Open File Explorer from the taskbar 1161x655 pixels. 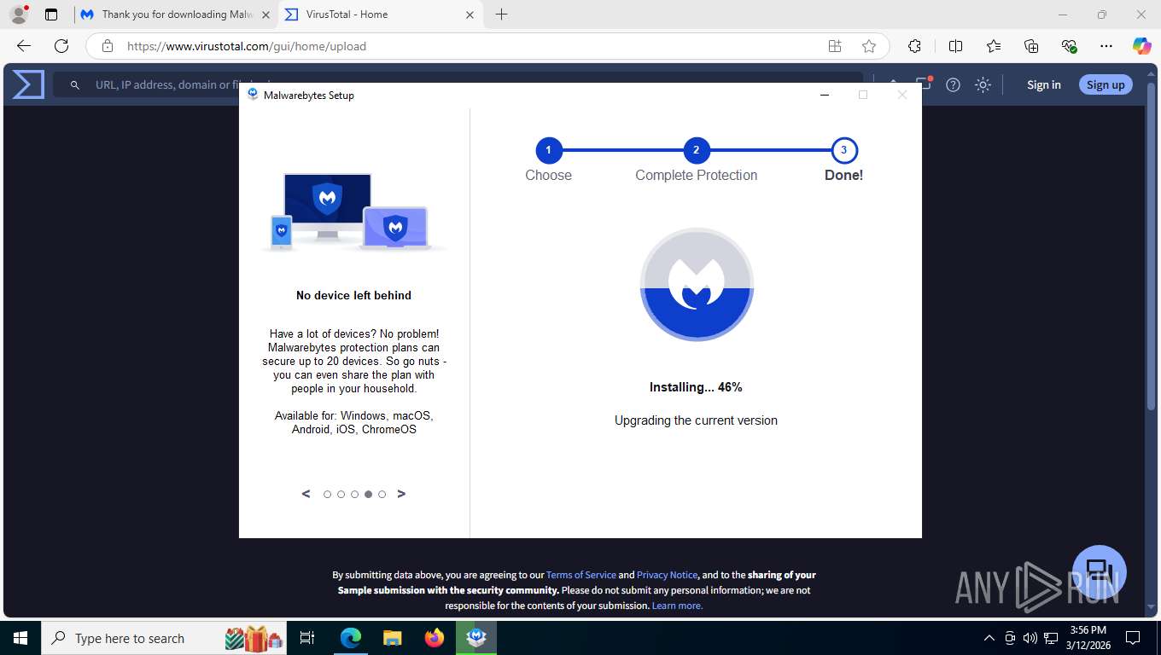(x=392, y=638)
